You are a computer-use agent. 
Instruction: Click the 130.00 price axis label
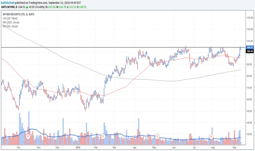click(250, 18)
